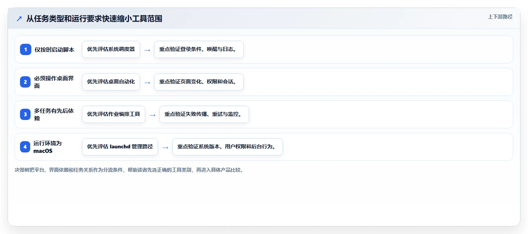Click box 重点验证登录条件、唤醒与日志。
Image resolution: width=528 pixels, height=234 pixels.
[199, 49]
